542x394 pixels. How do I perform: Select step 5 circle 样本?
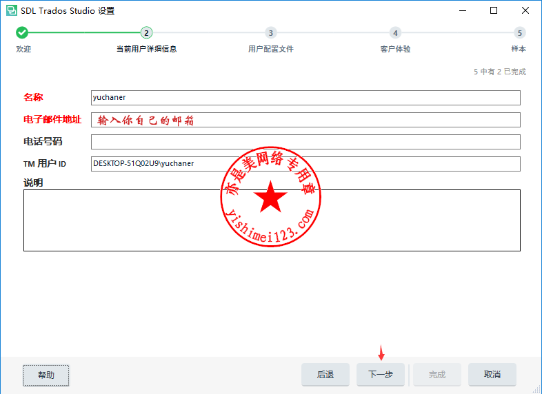(x=519, y=33)
